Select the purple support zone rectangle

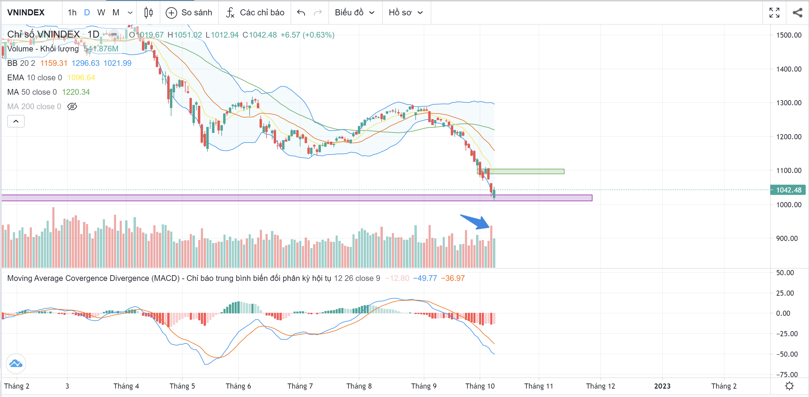pyautogui.click(x=297, y=198)
